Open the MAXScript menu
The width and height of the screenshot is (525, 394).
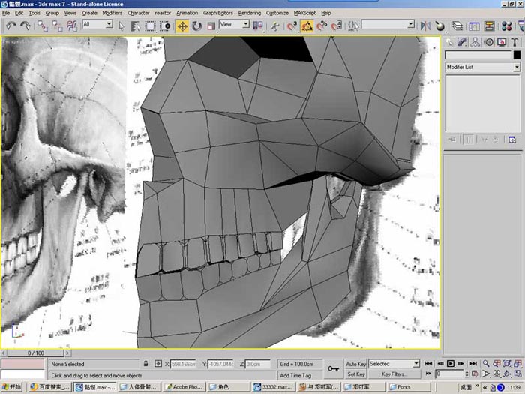pos(304,13)
